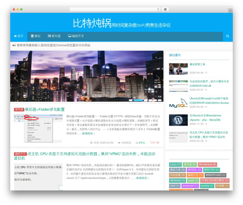The height and width of the screenshot is (205, 243).
Task: Click the 编程开发 category badge on VPMC post
Action: [x=20, y=154]
